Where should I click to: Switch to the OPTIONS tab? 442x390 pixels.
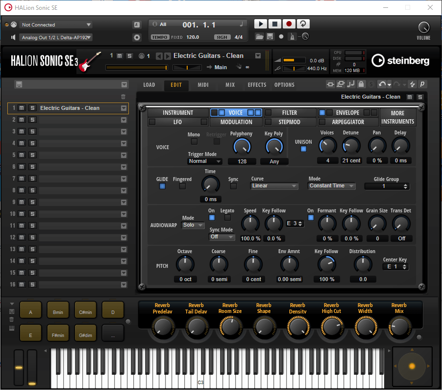(x=284, y=85)
